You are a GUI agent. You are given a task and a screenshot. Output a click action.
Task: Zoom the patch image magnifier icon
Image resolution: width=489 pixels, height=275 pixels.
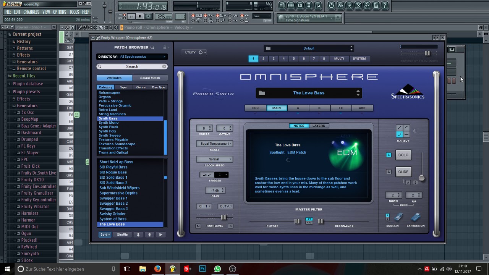(x=288, y=160)
